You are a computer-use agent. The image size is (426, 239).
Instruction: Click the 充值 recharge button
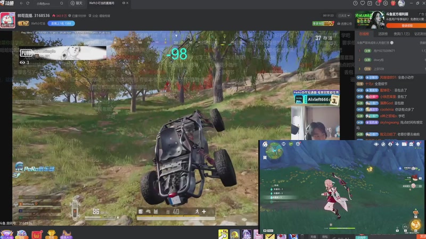[313, 237]
